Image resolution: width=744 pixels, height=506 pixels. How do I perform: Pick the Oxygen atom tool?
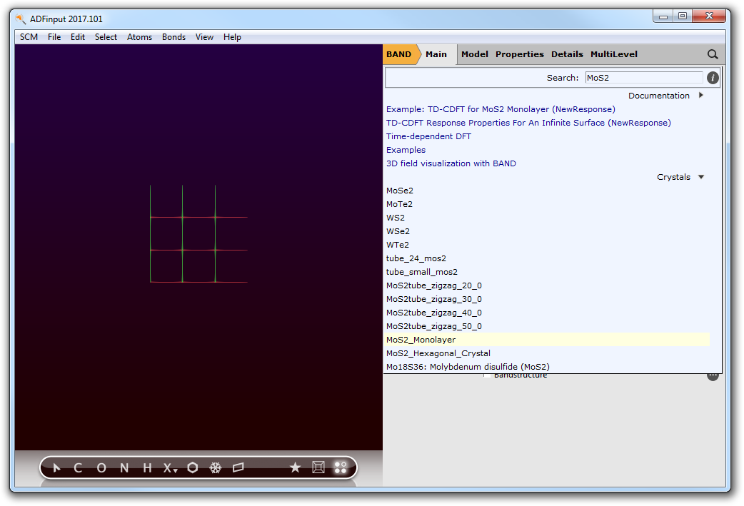101,468
